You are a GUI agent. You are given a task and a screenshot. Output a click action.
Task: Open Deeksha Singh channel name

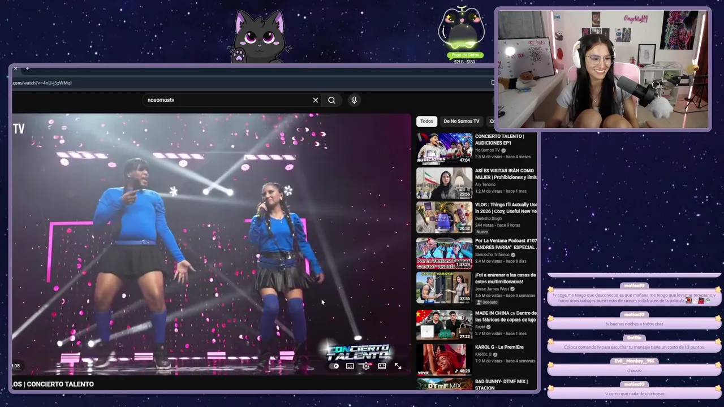tap(489, 218)
